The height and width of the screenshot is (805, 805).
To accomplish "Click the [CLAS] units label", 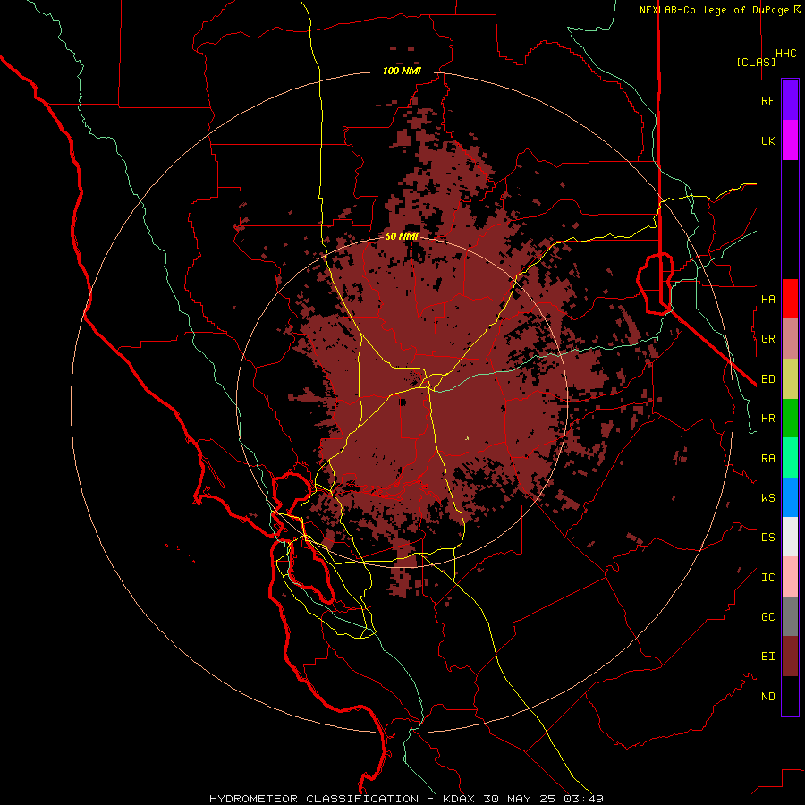I will click(x=756, y=62).
